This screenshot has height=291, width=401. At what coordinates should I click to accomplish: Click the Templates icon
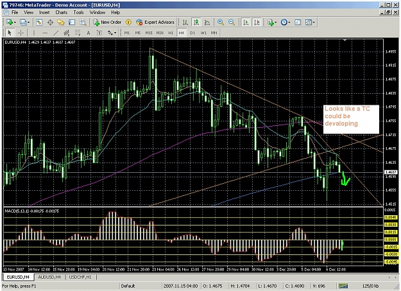[309, 22]
